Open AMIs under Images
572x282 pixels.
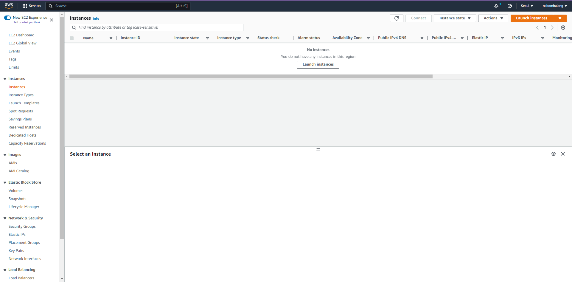tap(13, 163)
